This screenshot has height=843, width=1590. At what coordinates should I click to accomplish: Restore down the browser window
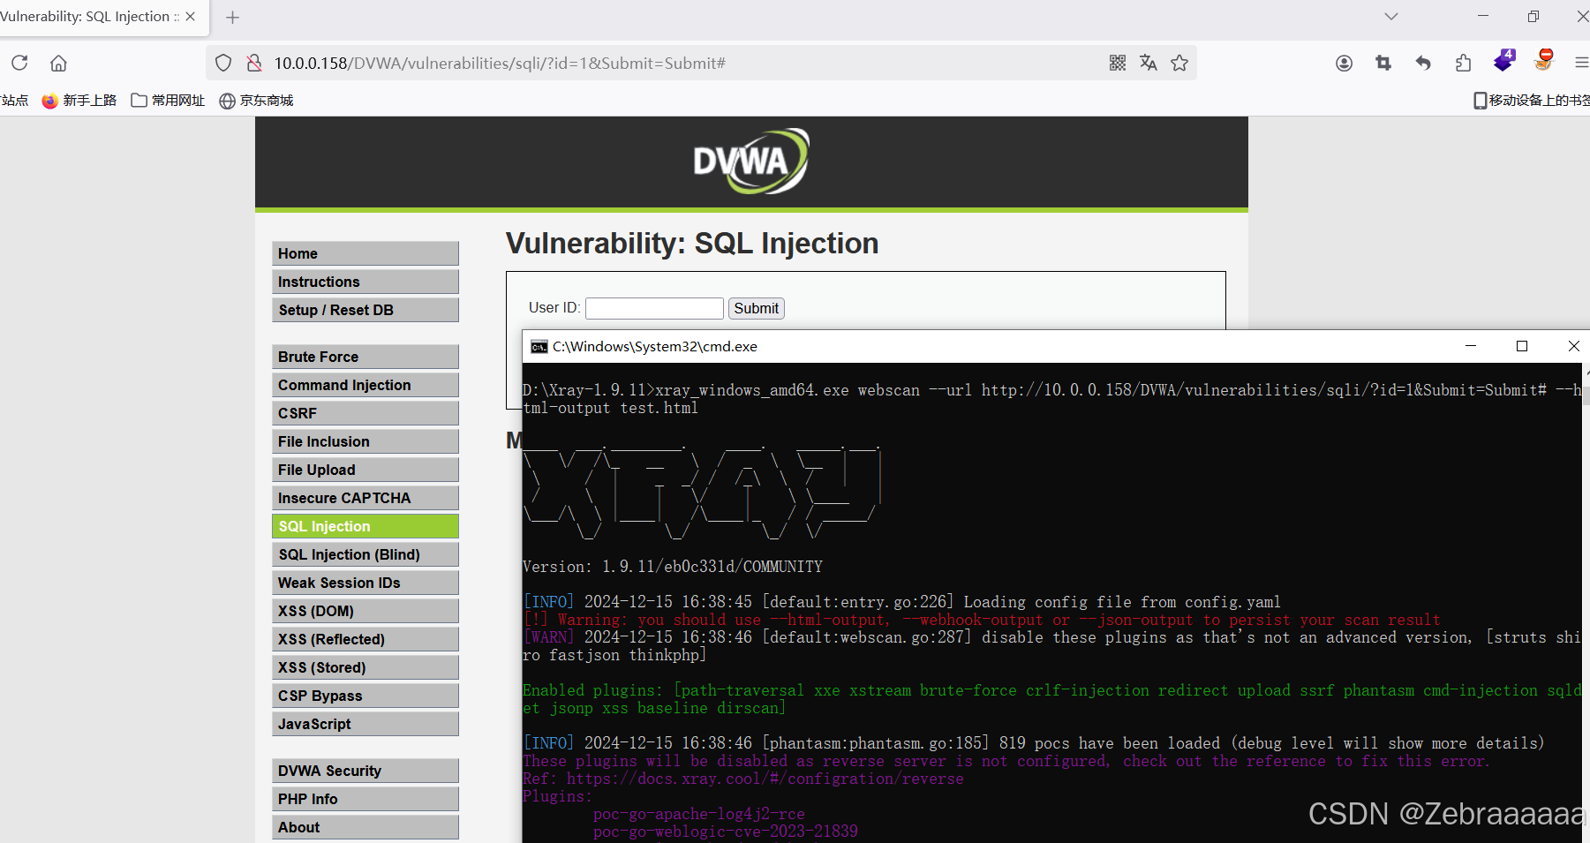(1533, 17)
